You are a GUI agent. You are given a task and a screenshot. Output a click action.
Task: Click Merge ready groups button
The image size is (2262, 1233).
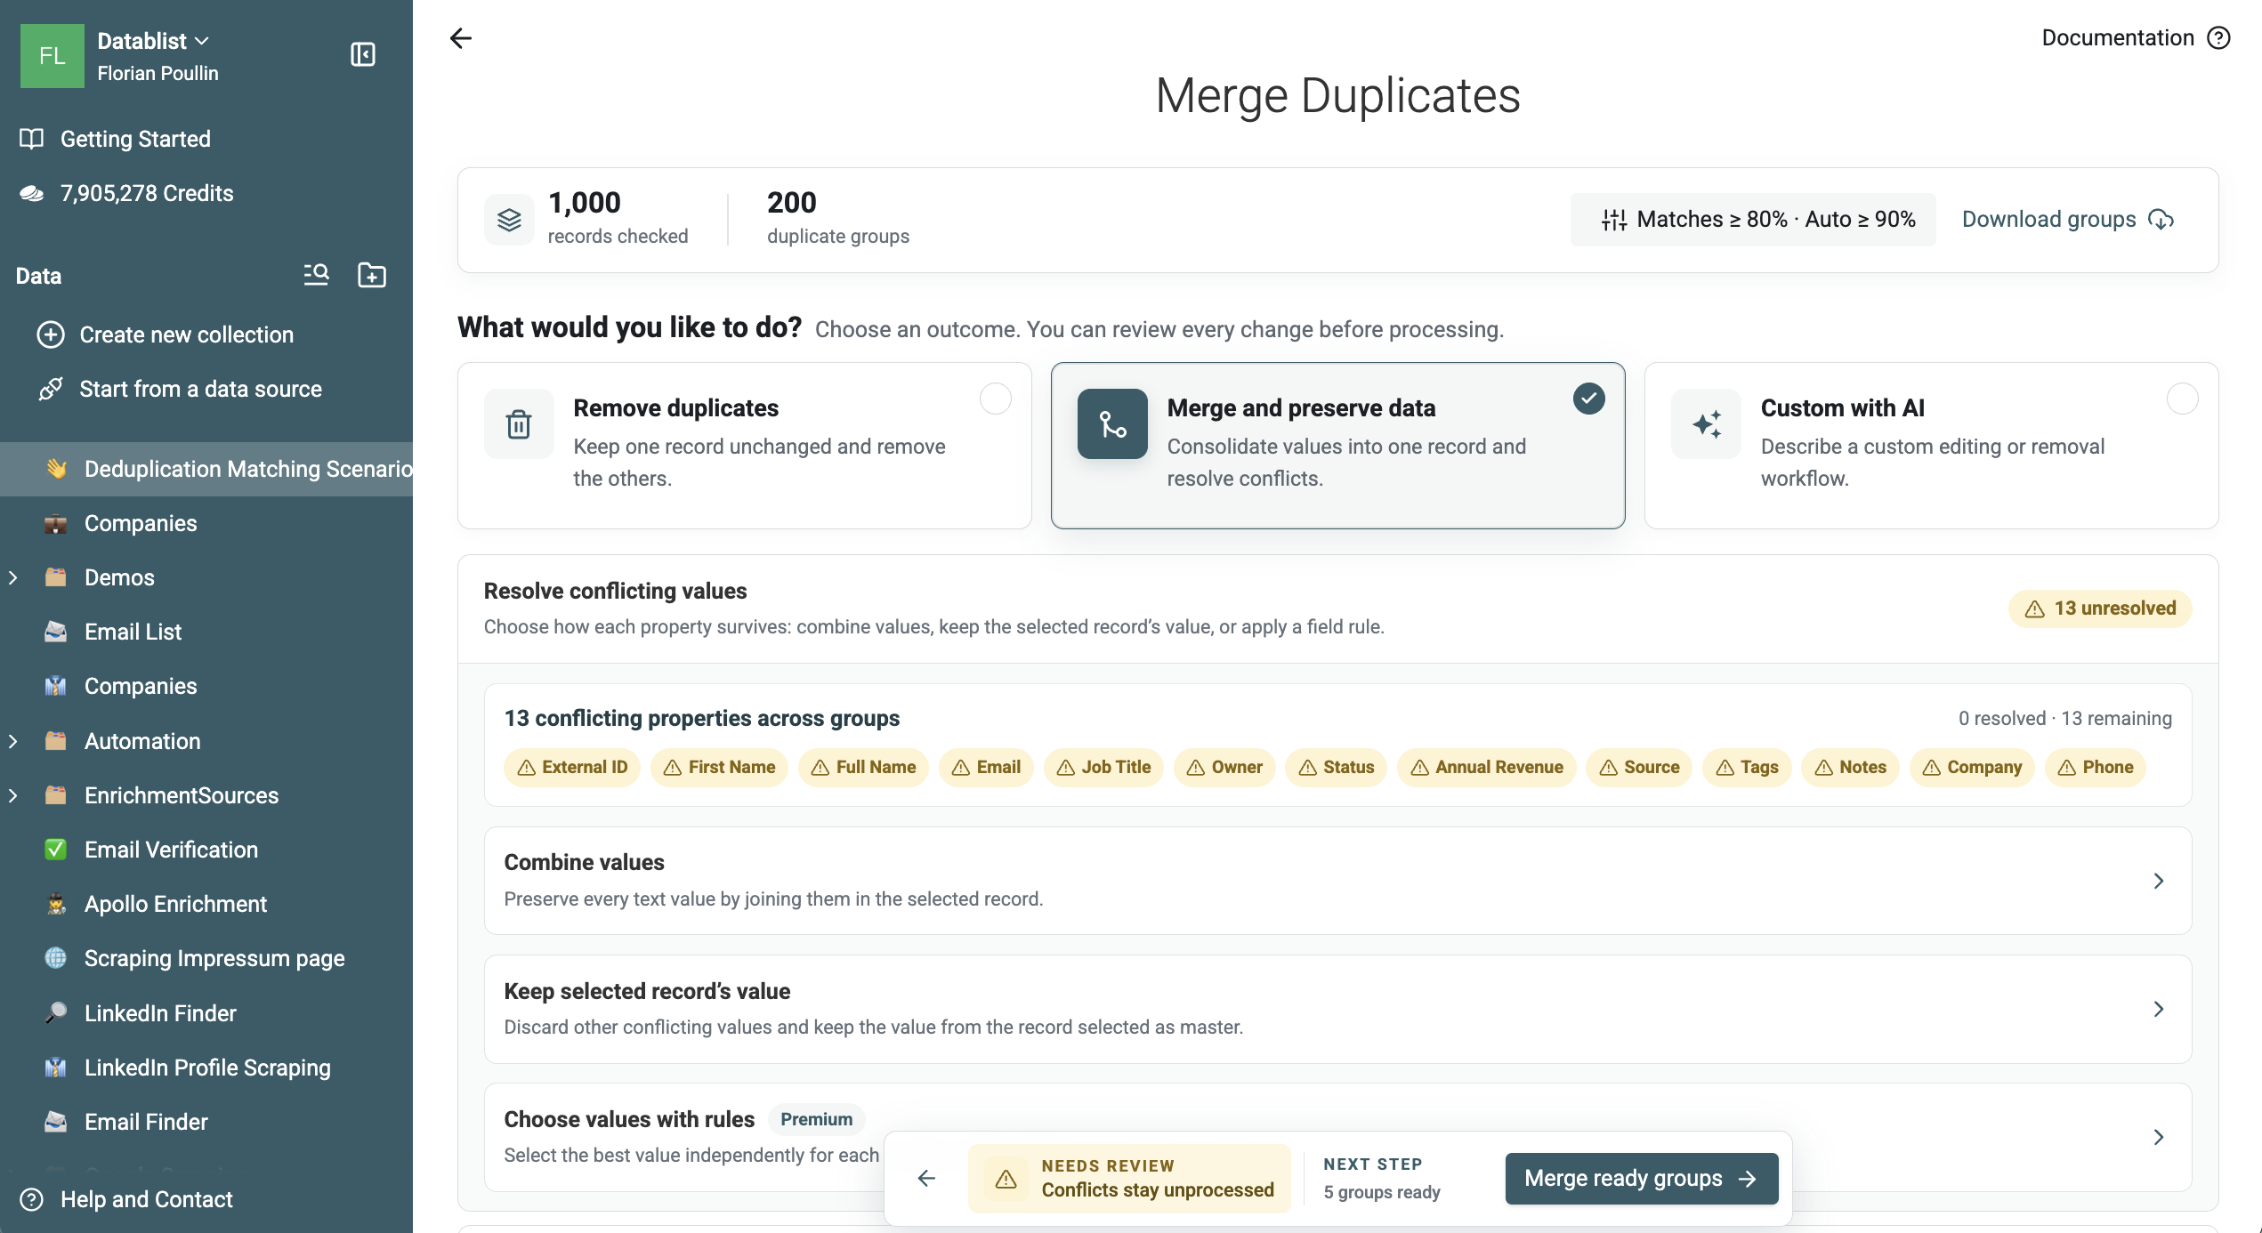[1642, 1179]
